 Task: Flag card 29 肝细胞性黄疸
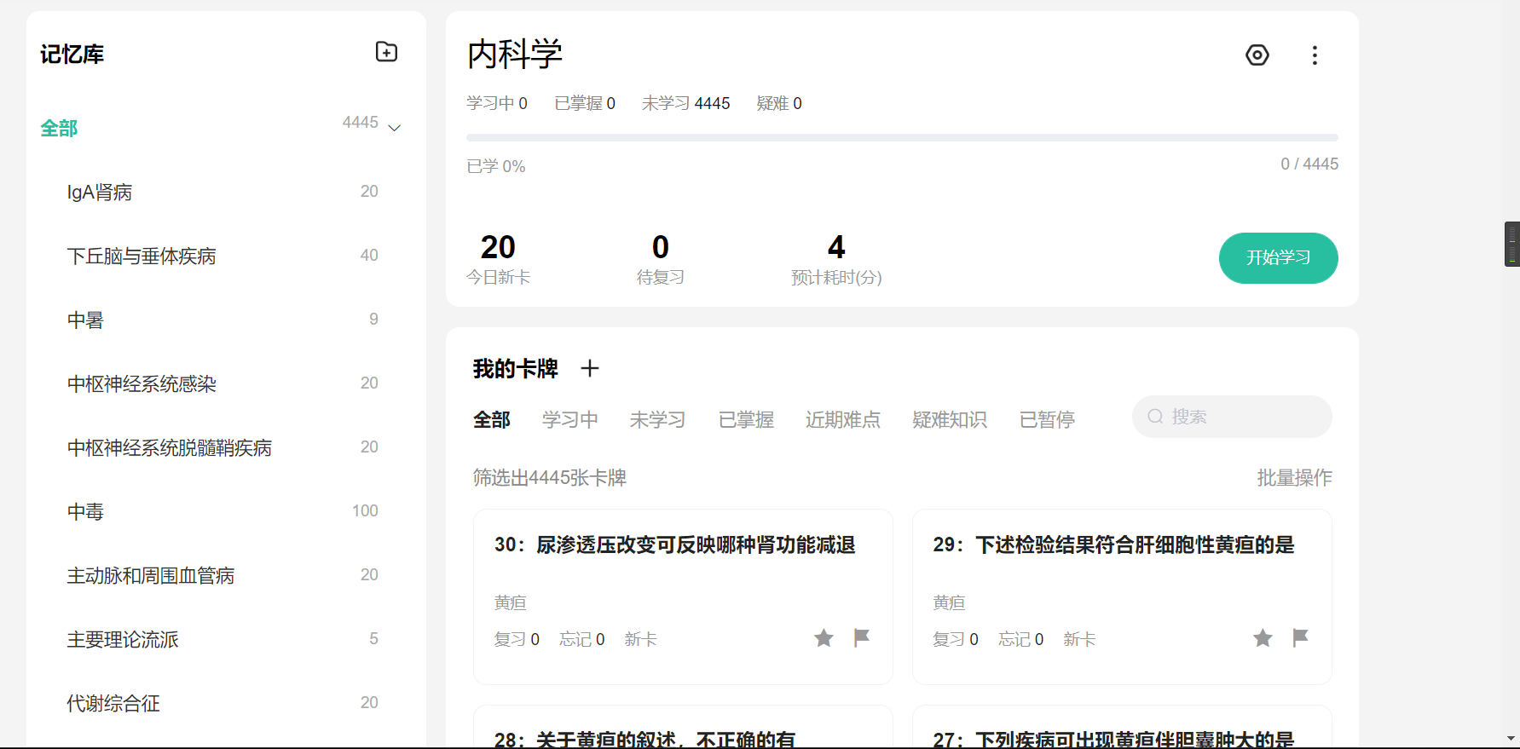(x=1300, y=638)
